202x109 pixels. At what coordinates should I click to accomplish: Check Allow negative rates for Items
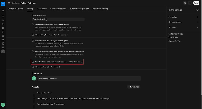pyautogui.click(x=33, y=67)
